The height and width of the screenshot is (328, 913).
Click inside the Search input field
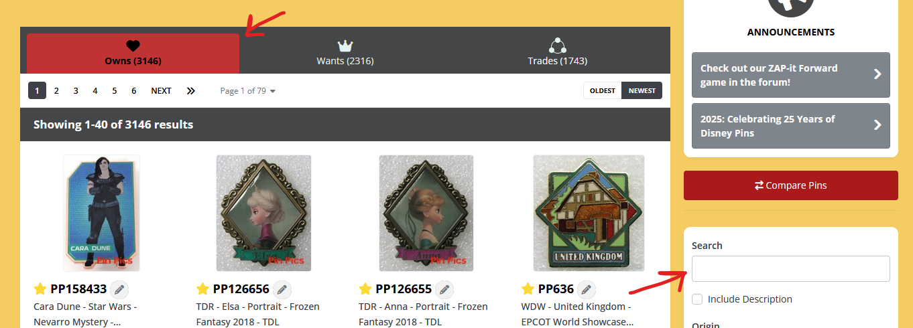[x=791, y=268]
